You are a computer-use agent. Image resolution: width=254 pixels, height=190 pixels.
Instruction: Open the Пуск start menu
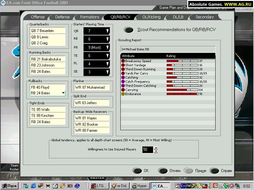[x=10, y=186]
